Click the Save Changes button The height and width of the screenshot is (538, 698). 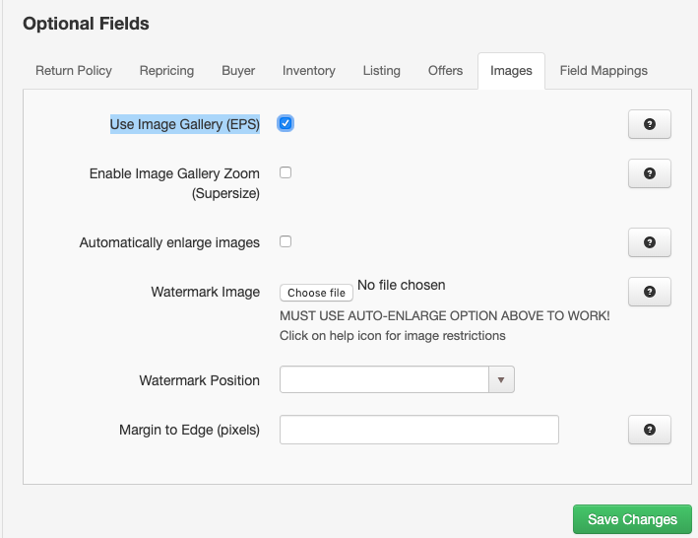point(632,519)
